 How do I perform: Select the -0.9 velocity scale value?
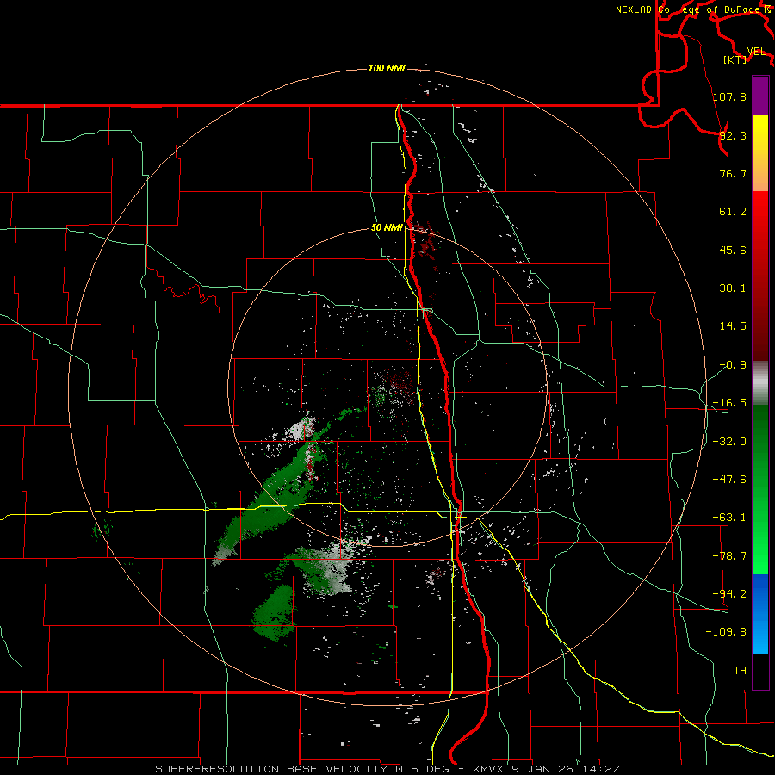click(733, 365)
